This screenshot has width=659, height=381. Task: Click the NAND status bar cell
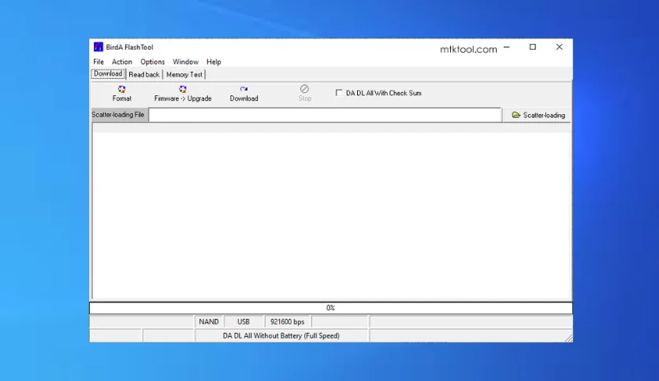(x=209, y=322)
